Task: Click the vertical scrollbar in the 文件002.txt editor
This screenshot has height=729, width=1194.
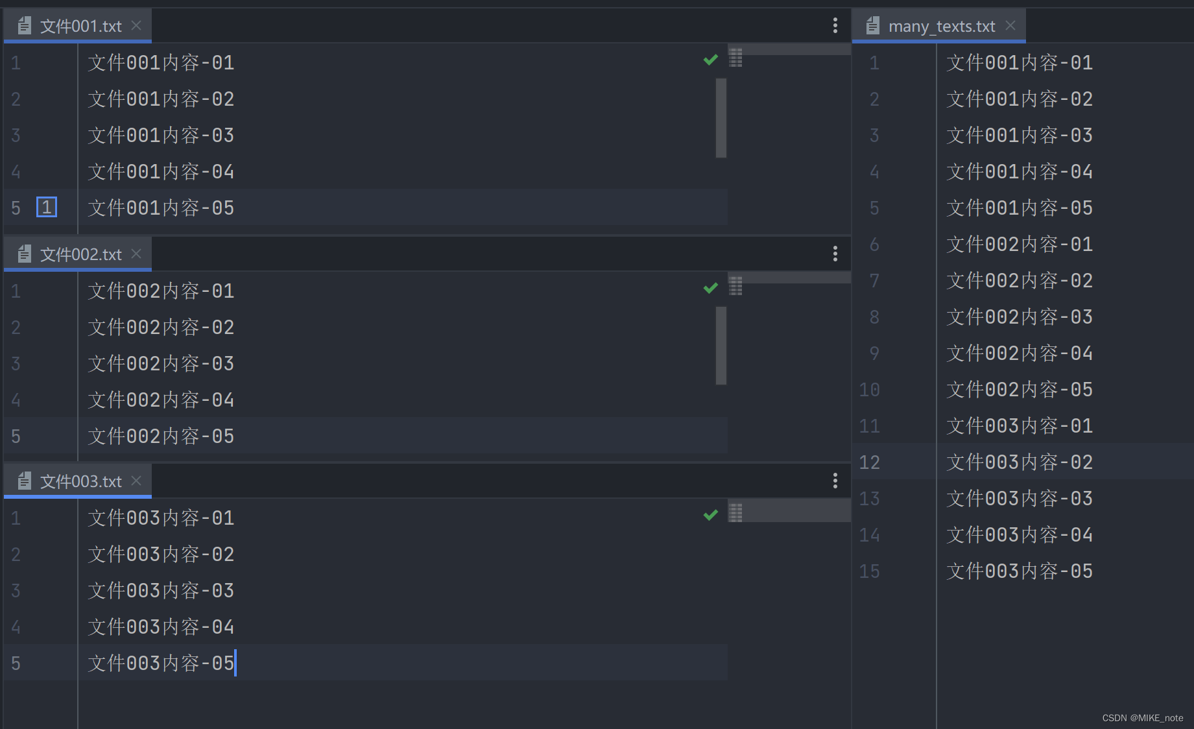Action: pos(721,346)
